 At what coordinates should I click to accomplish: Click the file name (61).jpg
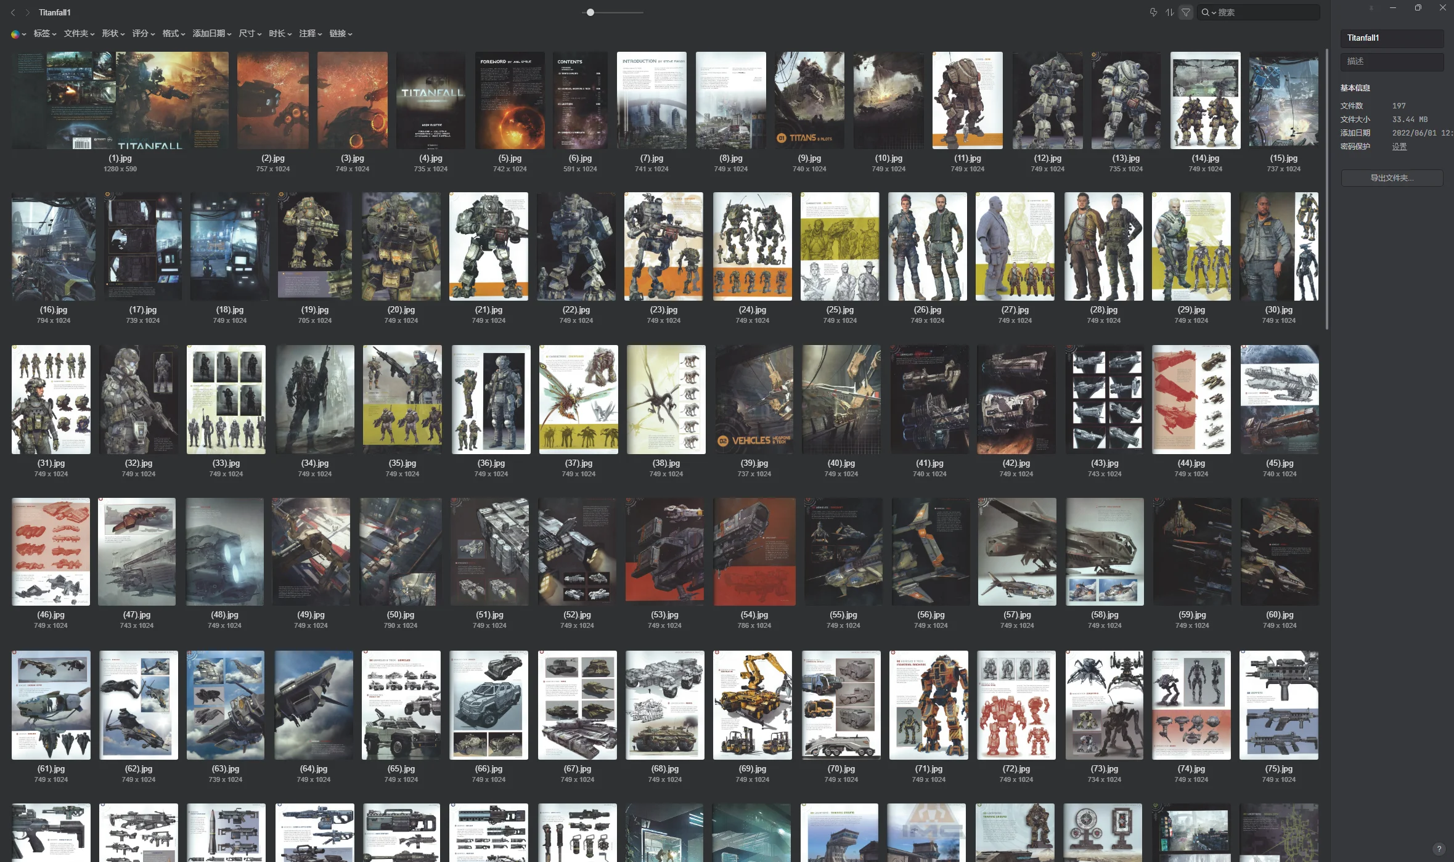point(51,769)
